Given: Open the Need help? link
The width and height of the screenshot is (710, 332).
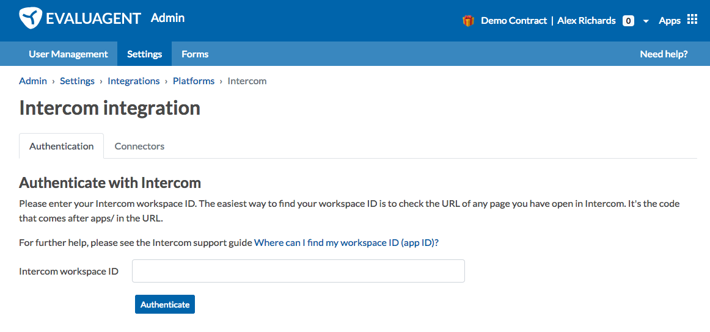Looking at the screenshot, I should click(664, 54).
